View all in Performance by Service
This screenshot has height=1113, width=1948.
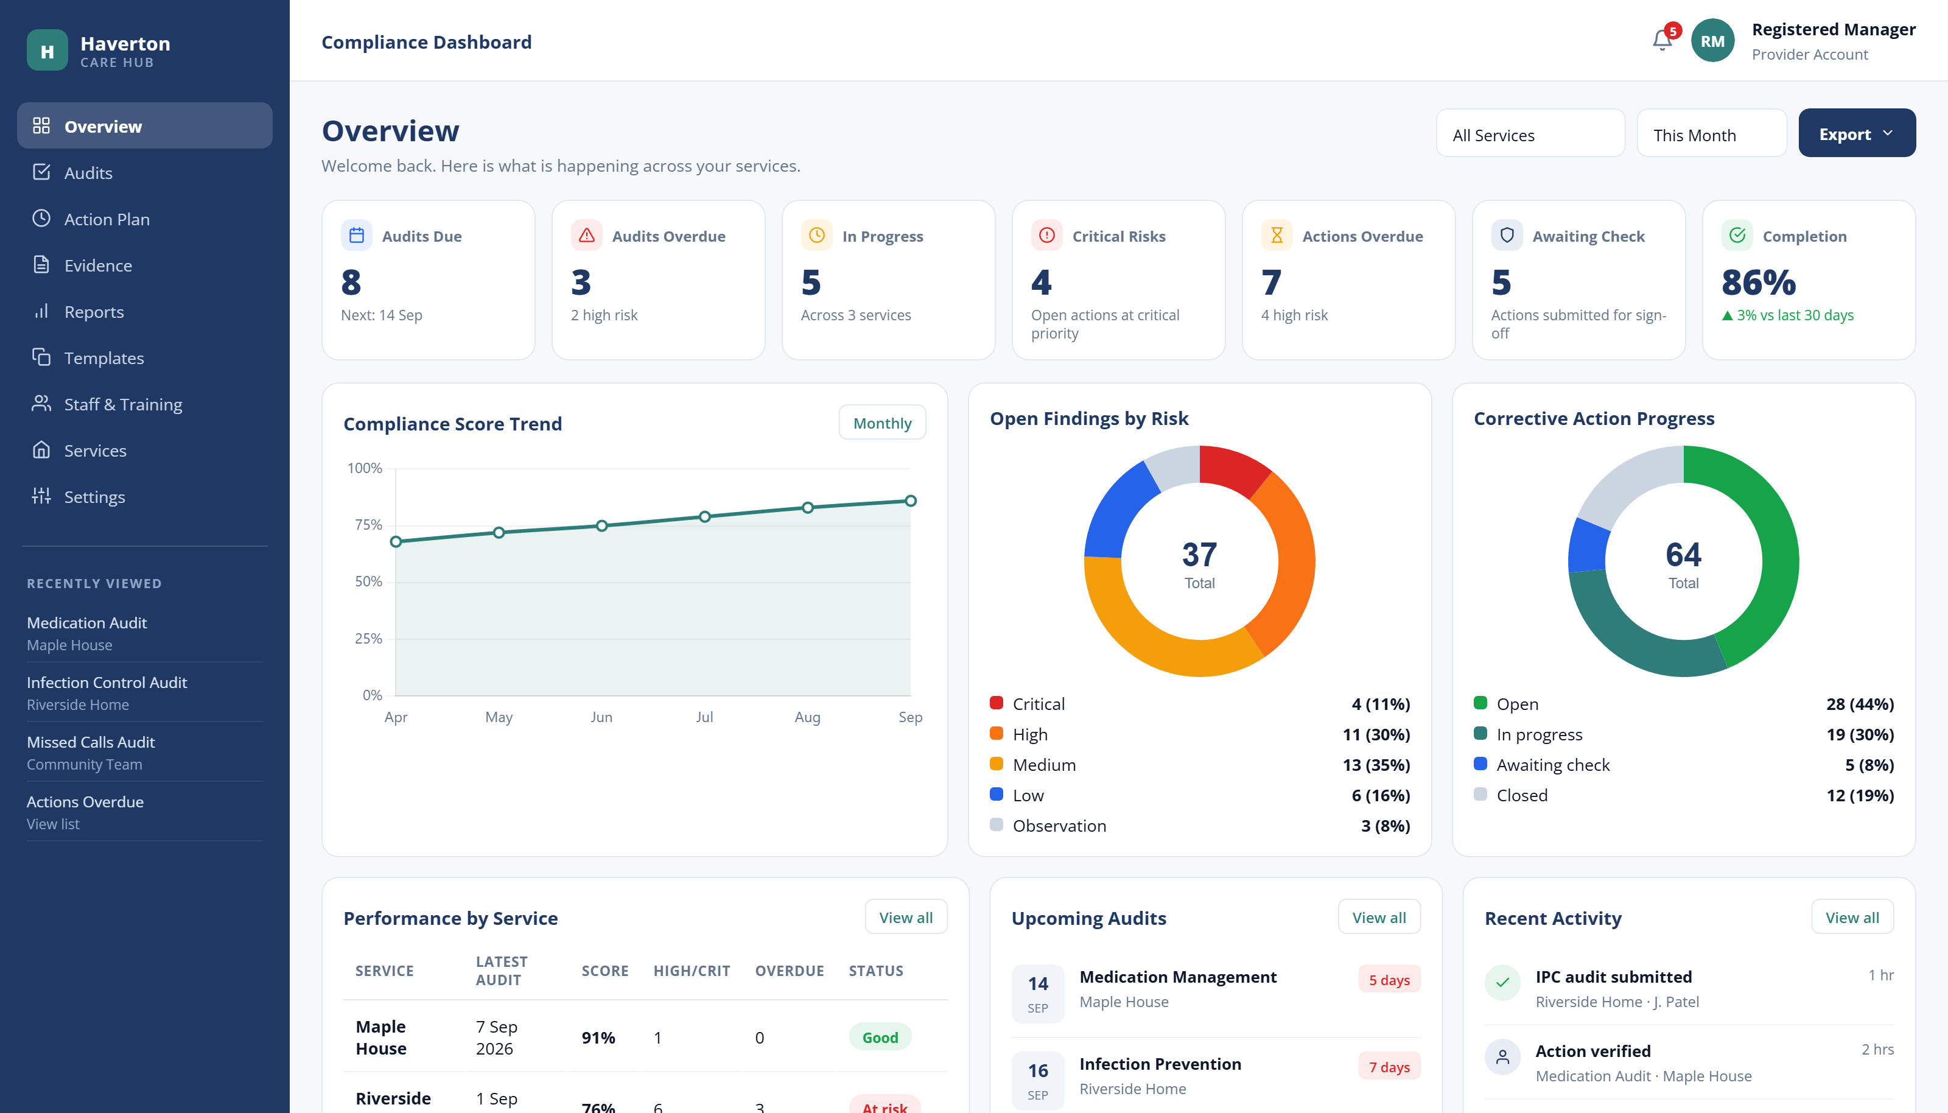pyautogui.click(x=906, y=918)
